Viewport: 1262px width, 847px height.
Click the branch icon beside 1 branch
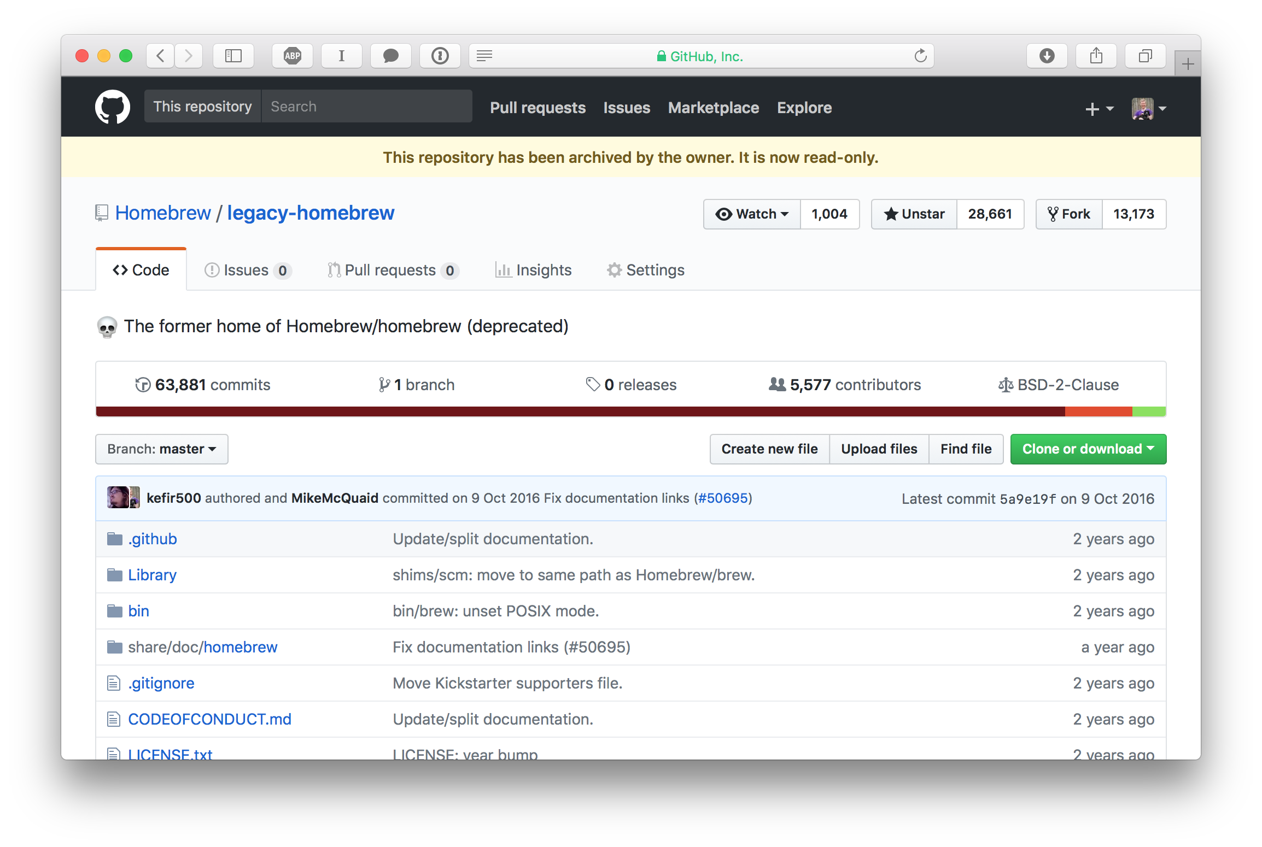click(384, 385)
